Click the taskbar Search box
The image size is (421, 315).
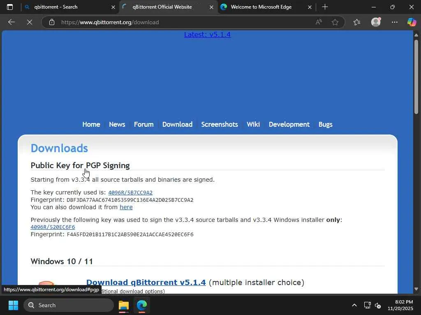click(69, 305)
